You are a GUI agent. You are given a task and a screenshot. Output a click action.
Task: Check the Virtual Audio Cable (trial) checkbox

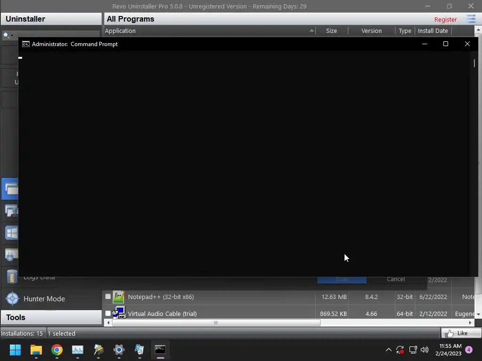point(108,314)
